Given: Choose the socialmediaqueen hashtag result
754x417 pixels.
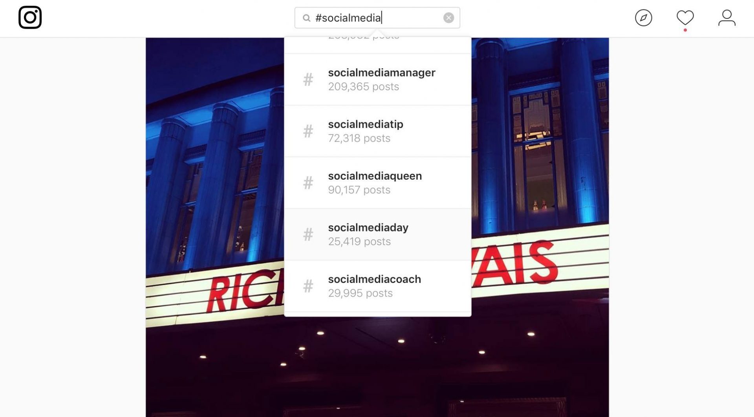Looking at the screenshot, I should [x=377, y=183].
